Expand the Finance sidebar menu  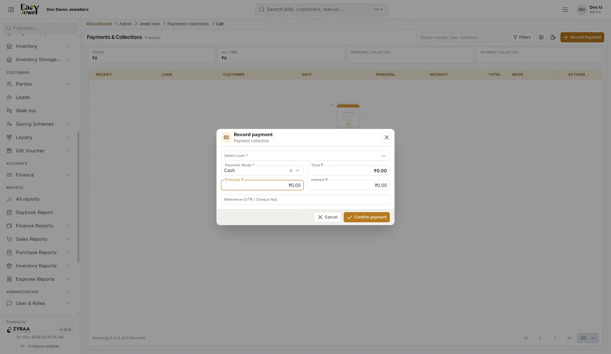pos(38,175)
